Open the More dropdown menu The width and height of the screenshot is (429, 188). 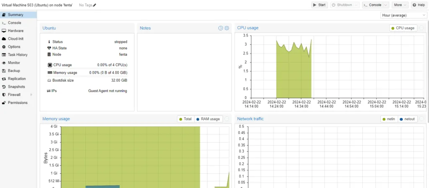tap(400, 5)
